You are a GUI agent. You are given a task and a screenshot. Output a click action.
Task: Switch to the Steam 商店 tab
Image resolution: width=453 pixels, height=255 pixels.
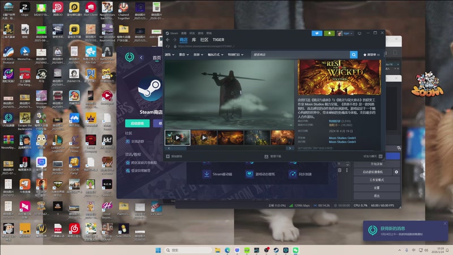tap(183, 40)
